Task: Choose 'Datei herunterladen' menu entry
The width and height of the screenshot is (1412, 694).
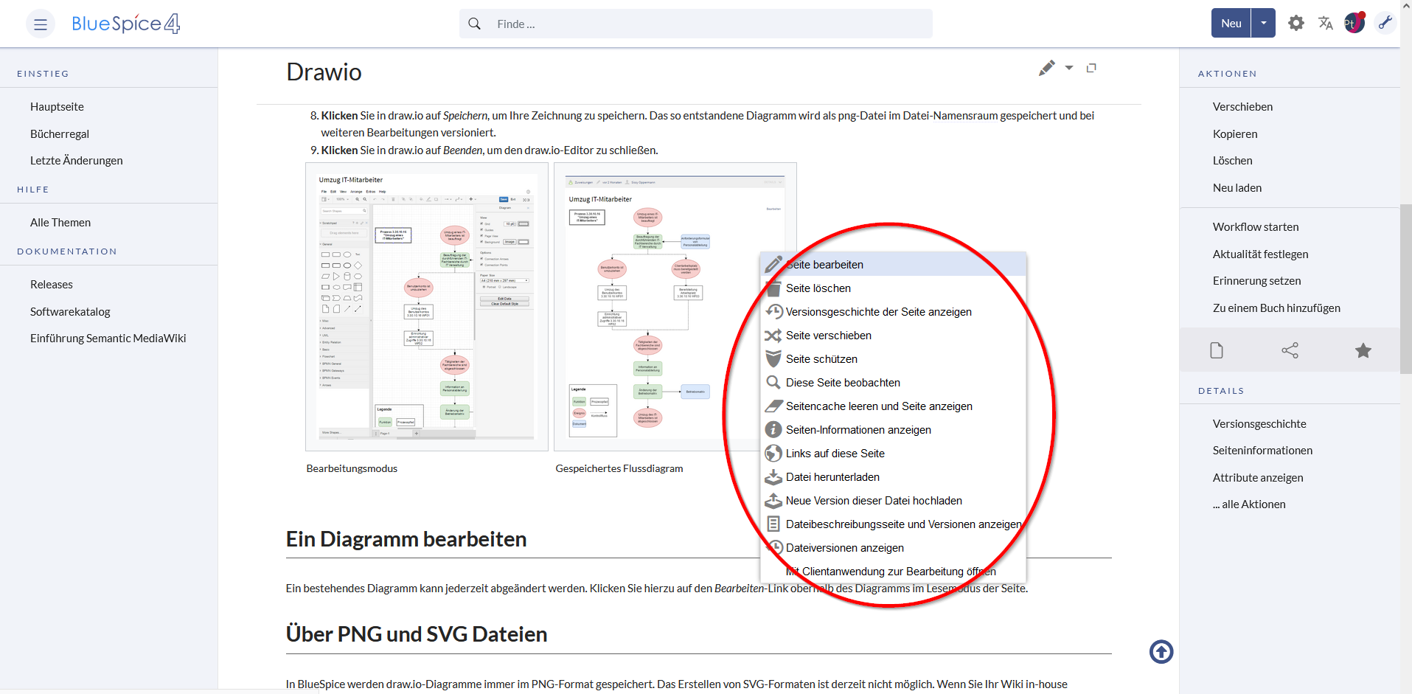Action: point(893,477)
